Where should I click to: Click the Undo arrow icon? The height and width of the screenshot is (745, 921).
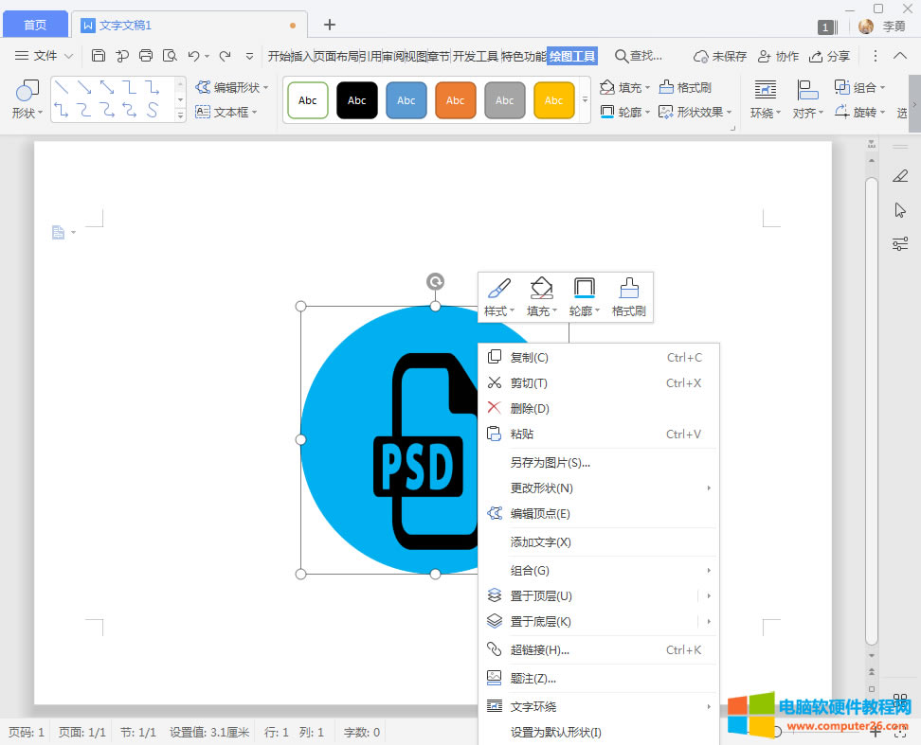(193, 56)
